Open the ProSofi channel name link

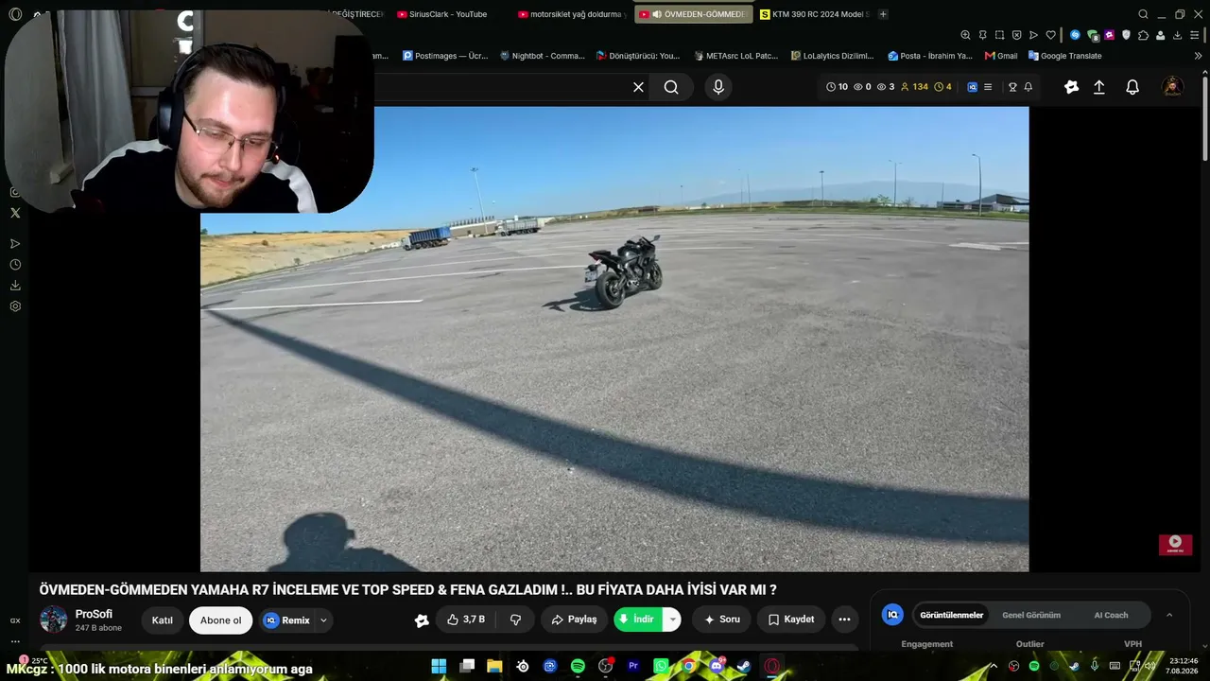[x=94, y=614]
